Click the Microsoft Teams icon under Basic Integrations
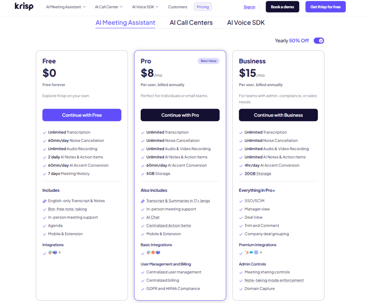This screenshot has height=303, width=372. click(158, 252)
